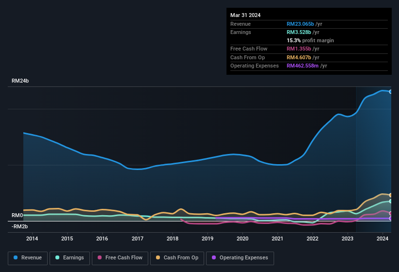Image resolution: width=399 pixels, height=272 pixels.
Task: Toggle the Revenue series legend button
Action: [x=28, y=258]
